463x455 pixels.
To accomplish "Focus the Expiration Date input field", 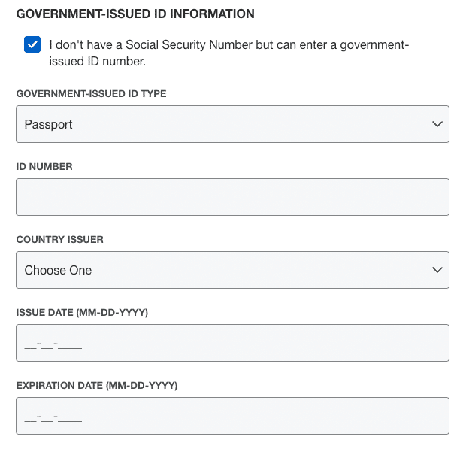I will click(232, 416).
